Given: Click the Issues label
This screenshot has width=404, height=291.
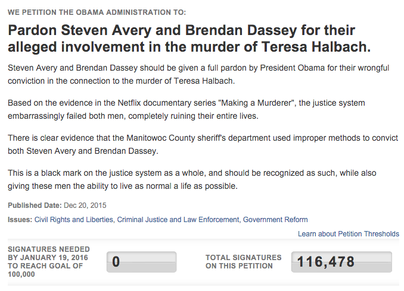Looking at the screenshot, I should coord(20,220).
